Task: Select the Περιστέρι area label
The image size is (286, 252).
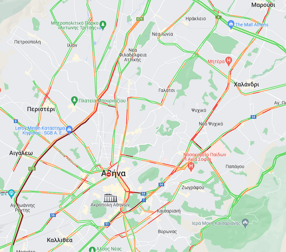Action: pos(41,109)
